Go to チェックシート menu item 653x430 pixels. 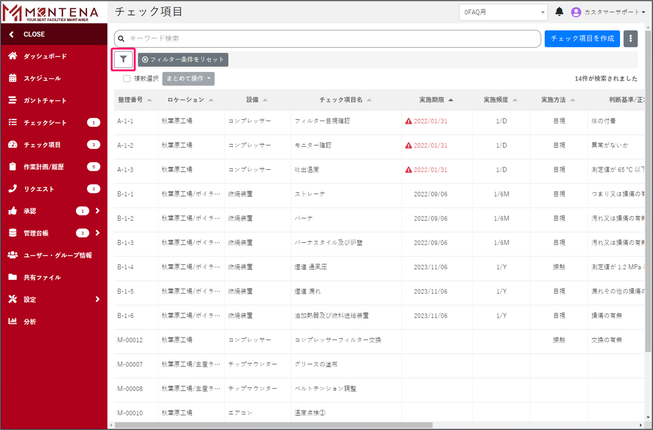(45, 123)
